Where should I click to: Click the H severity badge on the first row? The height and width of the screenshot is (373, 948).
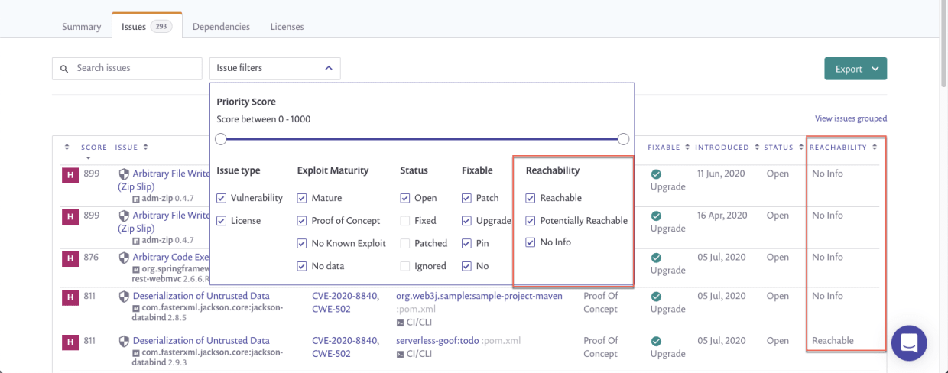[70, 175]
